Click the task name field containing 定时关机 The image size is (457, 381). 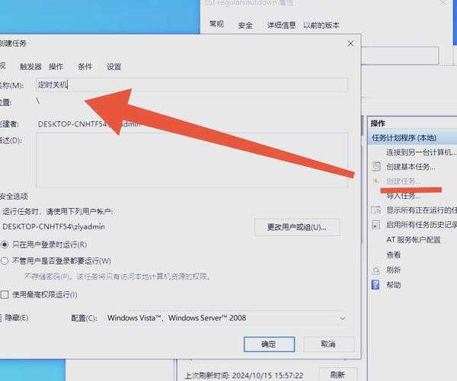click(192, 85)
